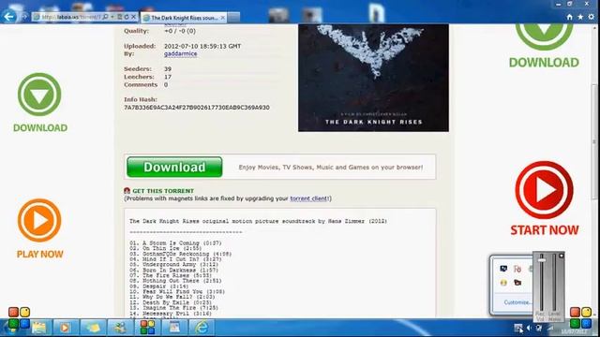
Task: Stop loading with address bar X
Action: pos(133,17)
